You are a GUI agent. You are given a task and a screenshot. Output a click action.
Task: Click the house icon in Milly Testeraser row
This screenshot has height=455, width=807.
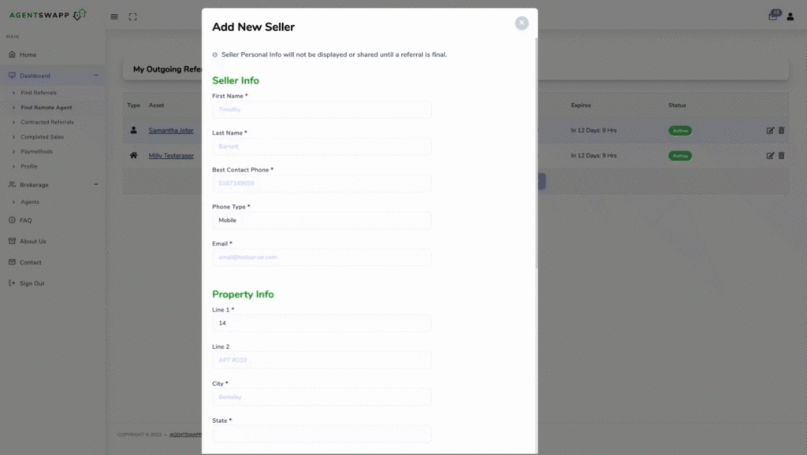click(133, 155)
